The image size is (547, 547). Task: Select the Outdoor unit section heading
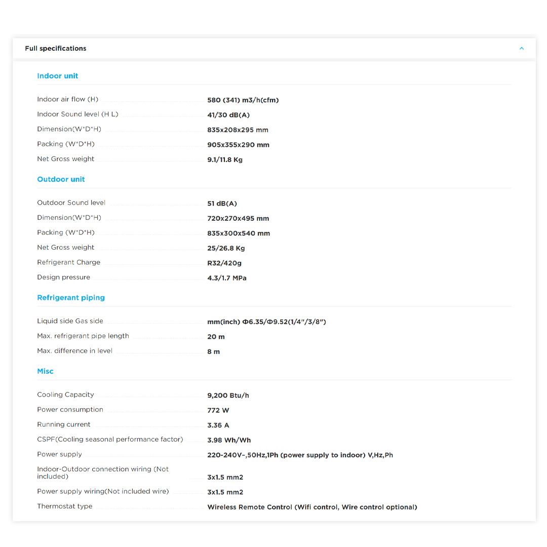click(61, 179)
